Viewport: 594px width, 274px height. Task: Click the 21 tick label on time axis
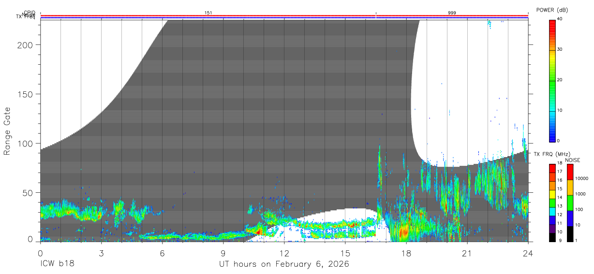[467, 253]
